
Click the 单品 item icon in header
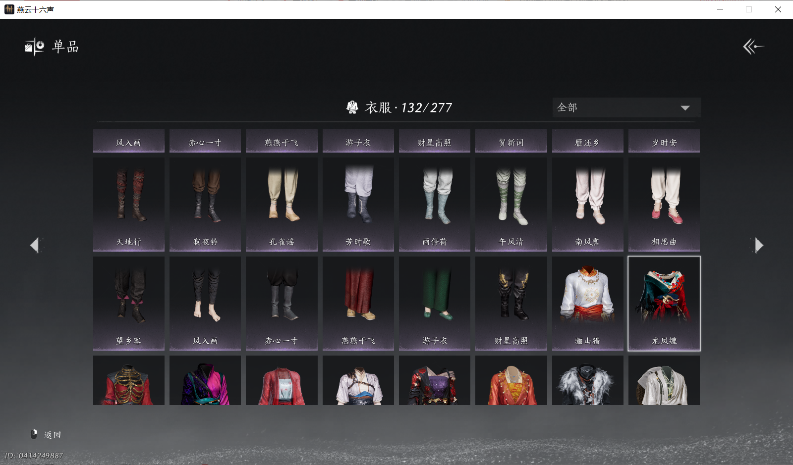[34, 47]
